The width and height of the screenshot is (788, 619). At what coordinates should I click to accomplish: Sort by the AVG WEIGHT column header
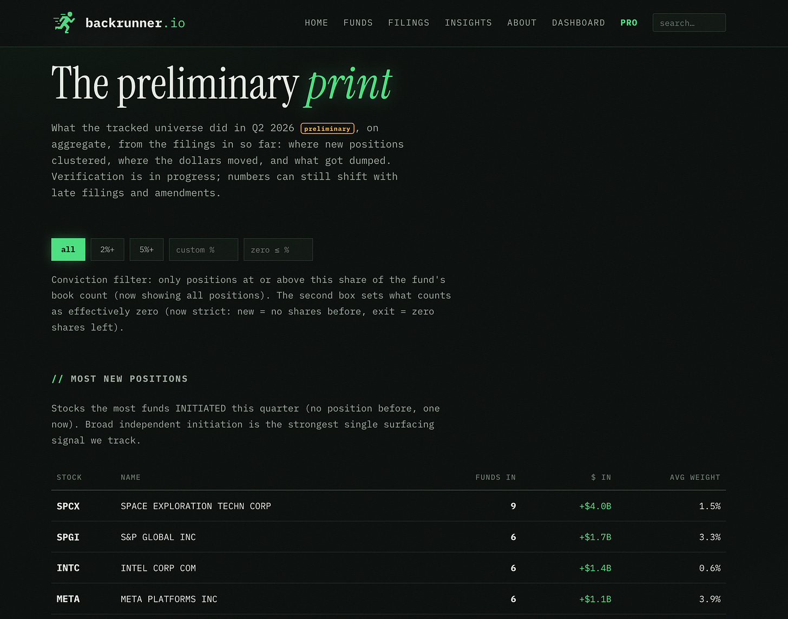pos(695,477)
